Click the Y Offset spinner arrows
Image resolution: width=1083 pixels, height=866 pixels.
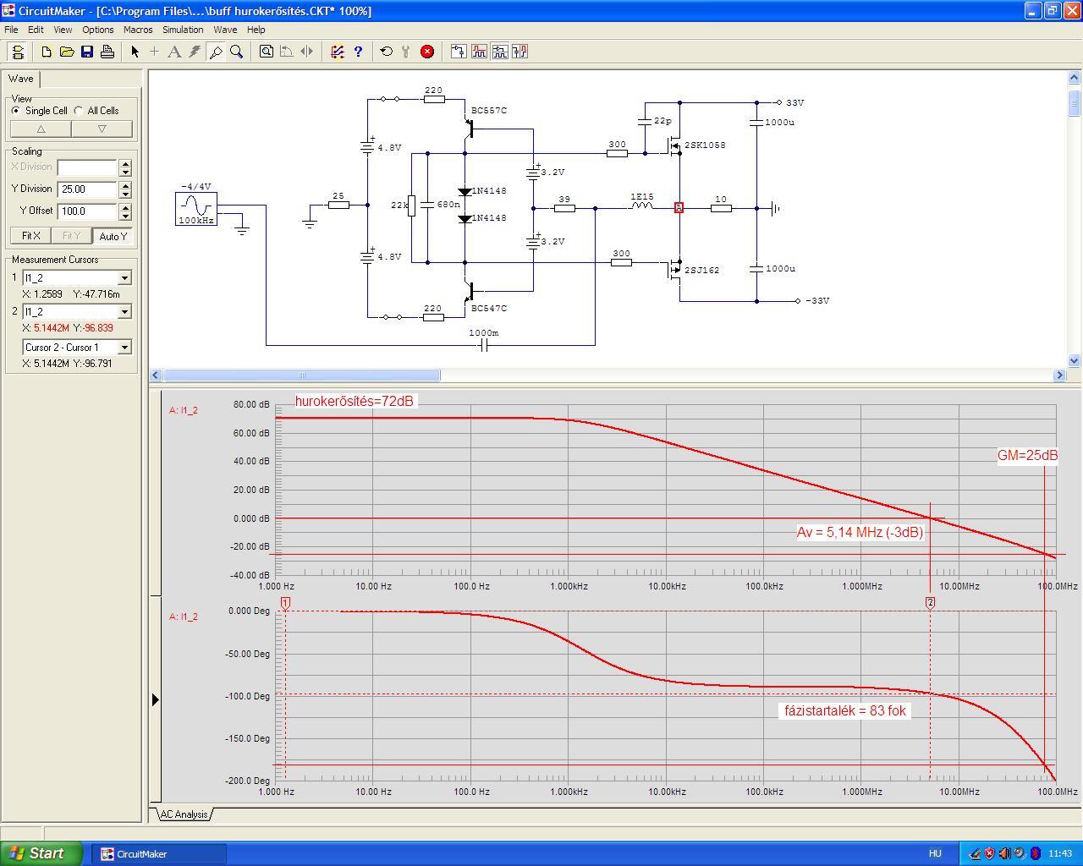(125, 211)
